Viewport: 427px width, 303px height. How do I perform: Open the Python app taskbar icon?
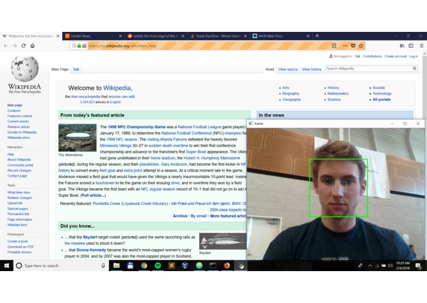coord(241,266)
